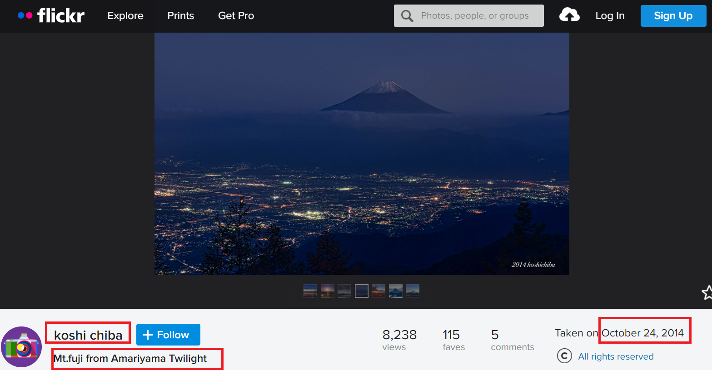Go to Get Pro page

point(236,16)
